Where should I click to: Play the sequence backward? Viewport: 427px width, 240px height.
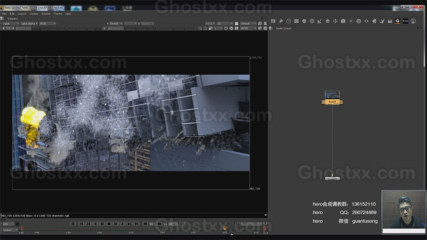click(95, 224)
